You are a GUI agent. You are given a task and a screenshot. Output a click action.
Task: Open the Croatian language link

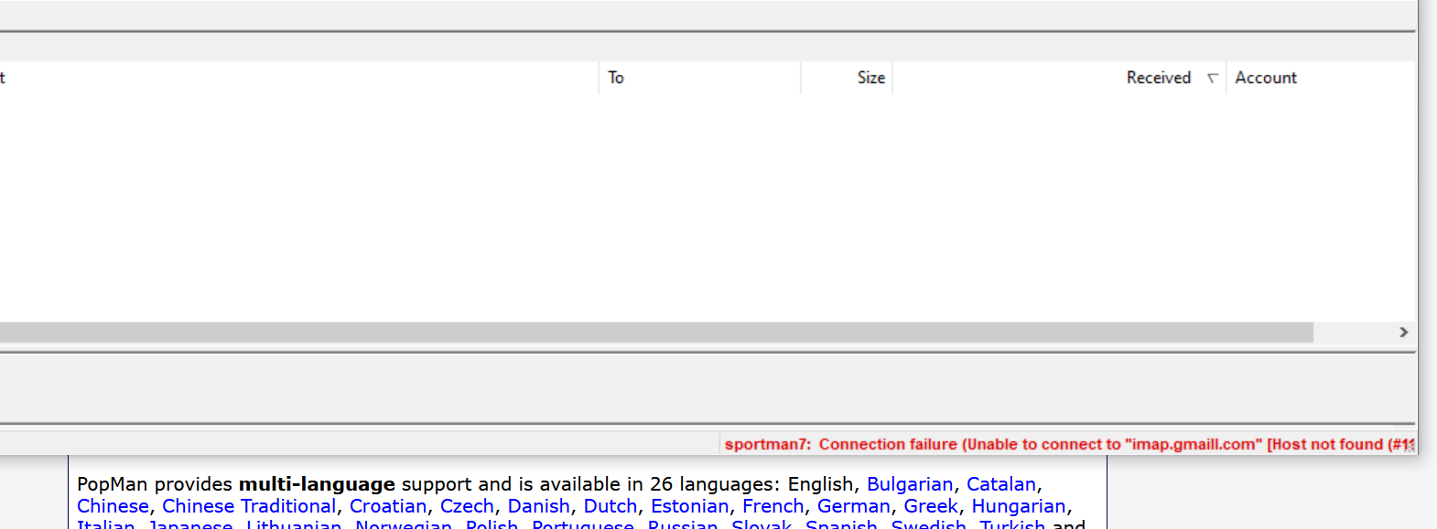(x=388, y=506)
